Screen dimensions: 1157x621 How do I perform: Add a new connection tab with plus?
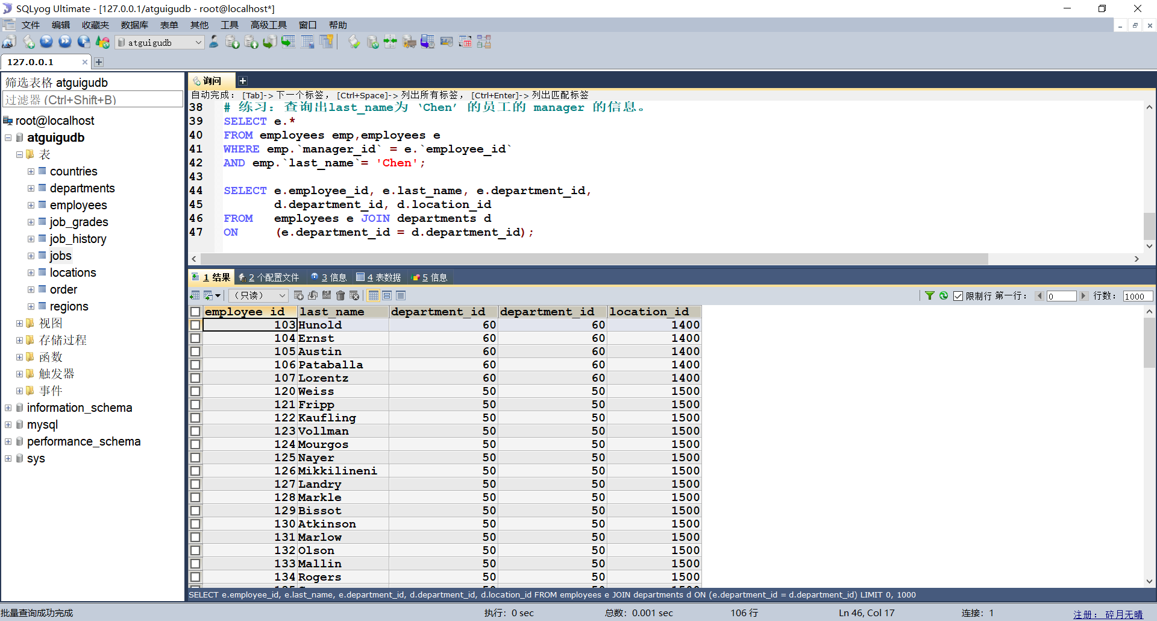[x=99, y=62]
